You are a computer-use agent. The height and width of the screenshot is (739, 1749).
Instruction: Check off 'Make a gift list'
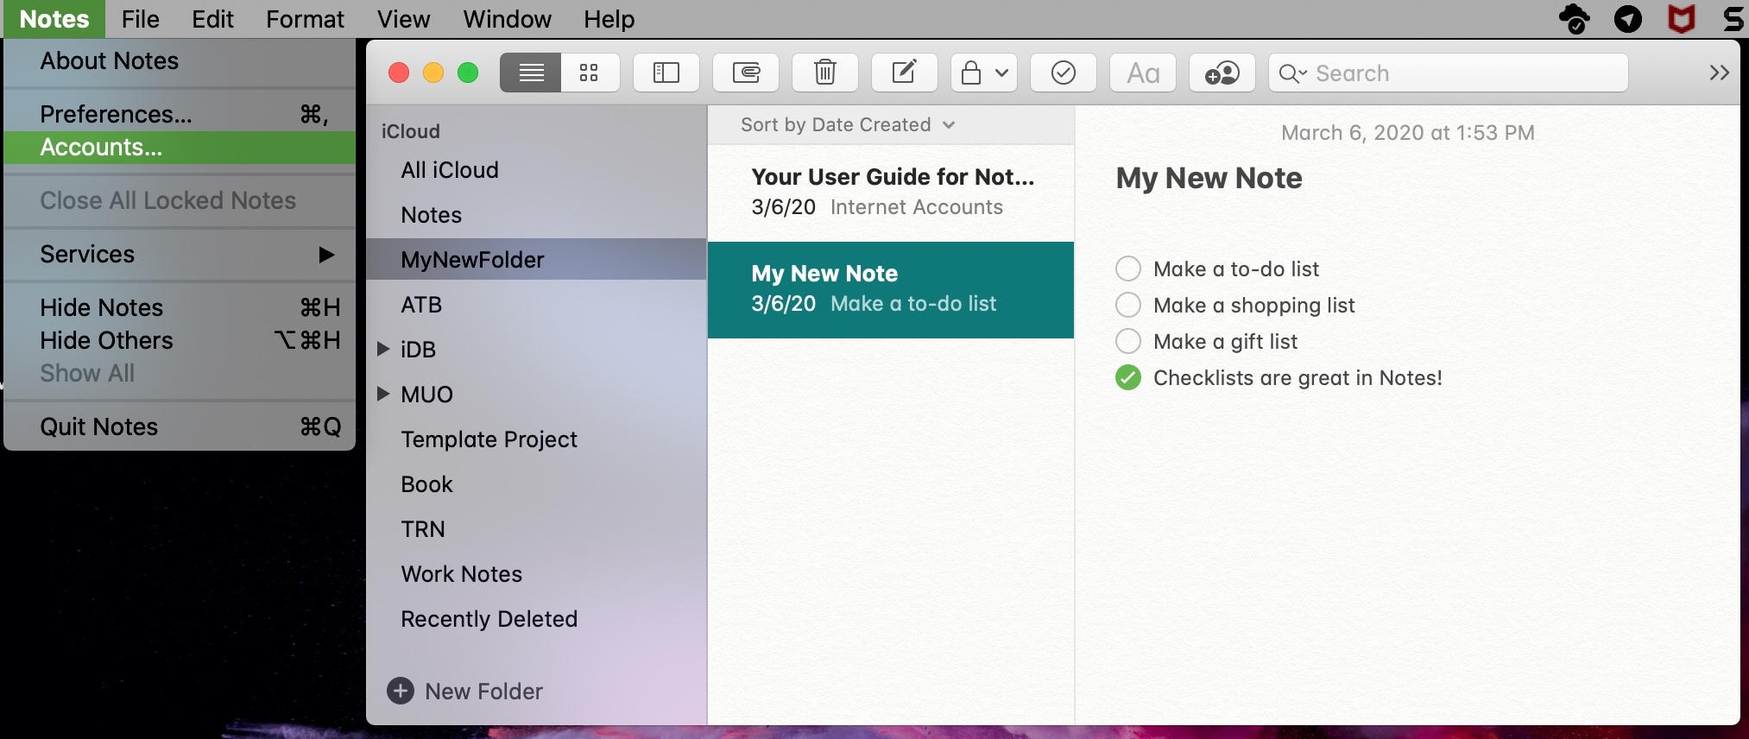1128,341
